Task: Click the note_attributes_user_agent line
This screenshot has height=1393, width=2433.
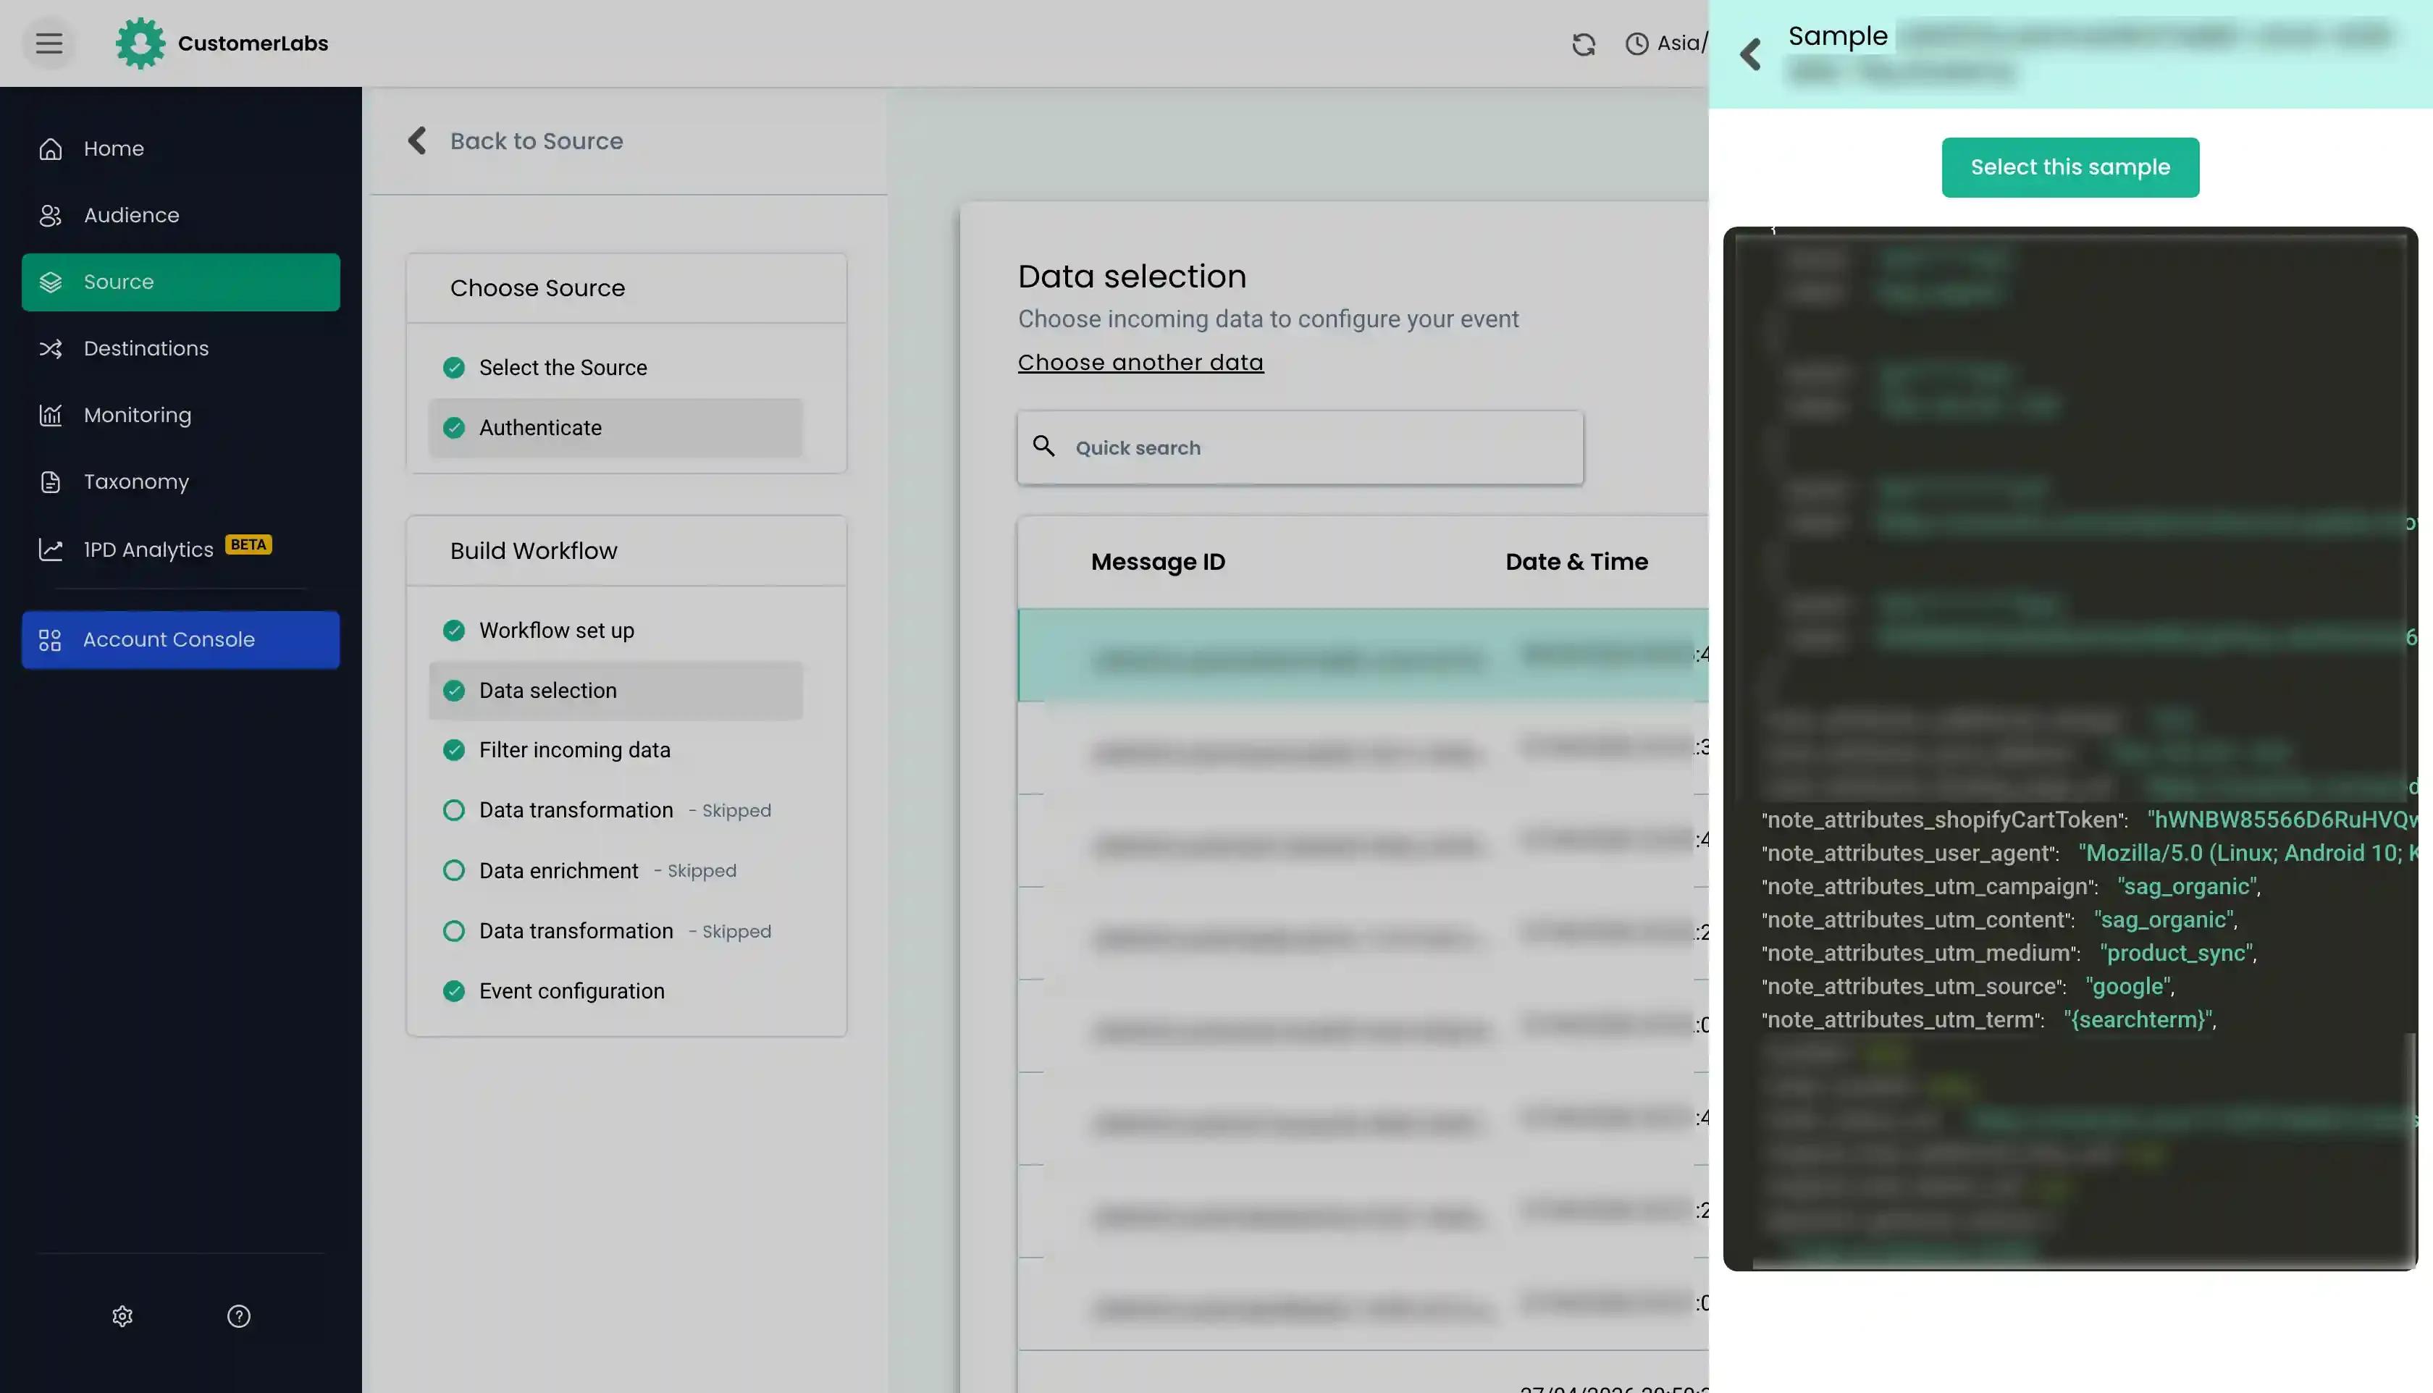Action: click(2090, 854)
